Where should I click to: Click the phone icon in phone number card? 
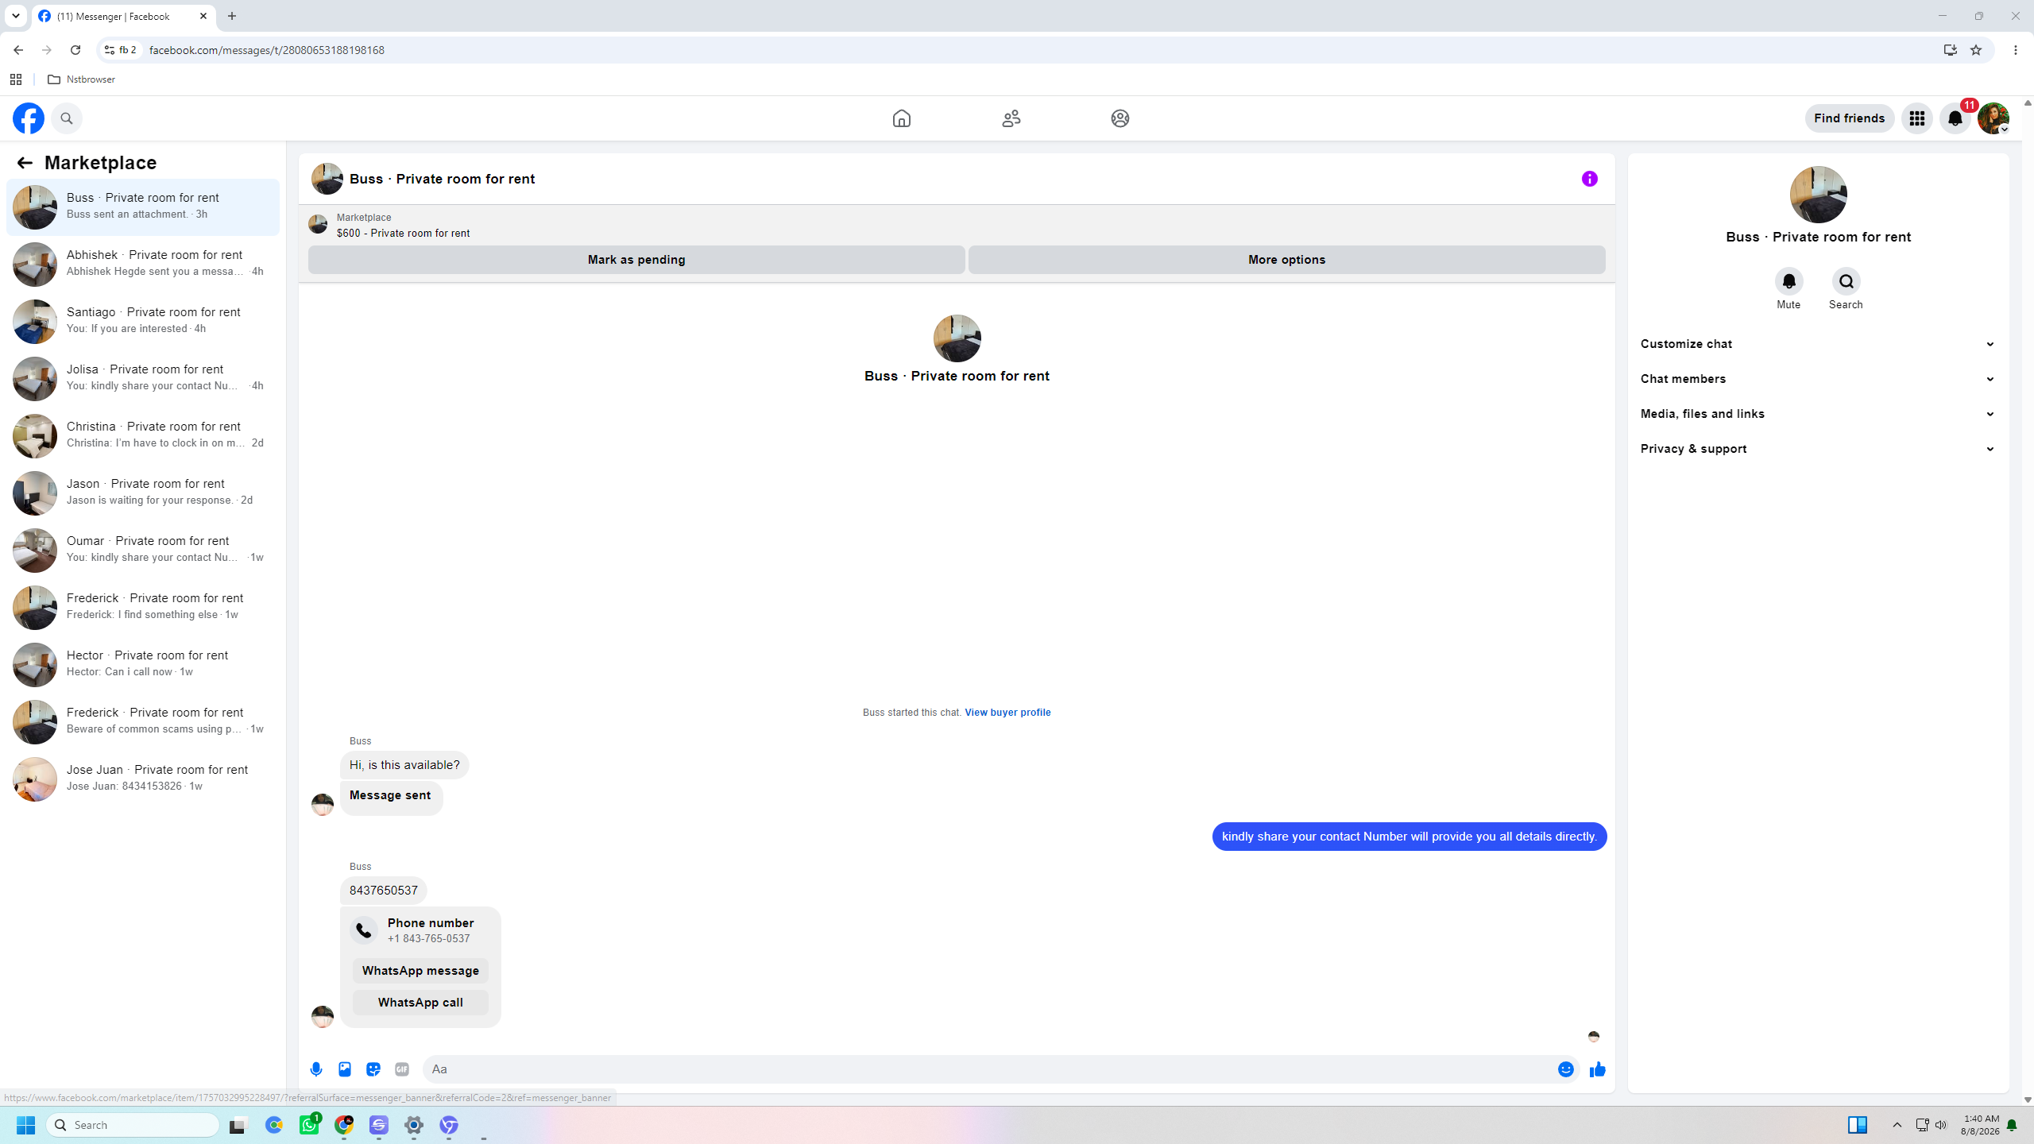coord(364,930)
